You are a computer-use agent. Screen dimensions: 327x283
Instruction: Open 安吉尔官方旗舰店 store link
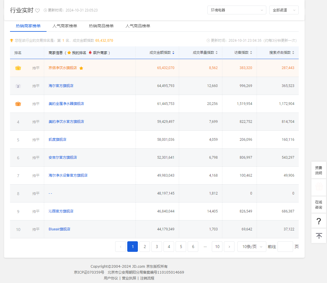tap(62, 158)
